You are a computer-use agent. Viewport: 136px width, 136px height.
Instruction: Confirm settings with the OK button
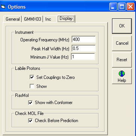pyautogui.click(x=122, y=26)
